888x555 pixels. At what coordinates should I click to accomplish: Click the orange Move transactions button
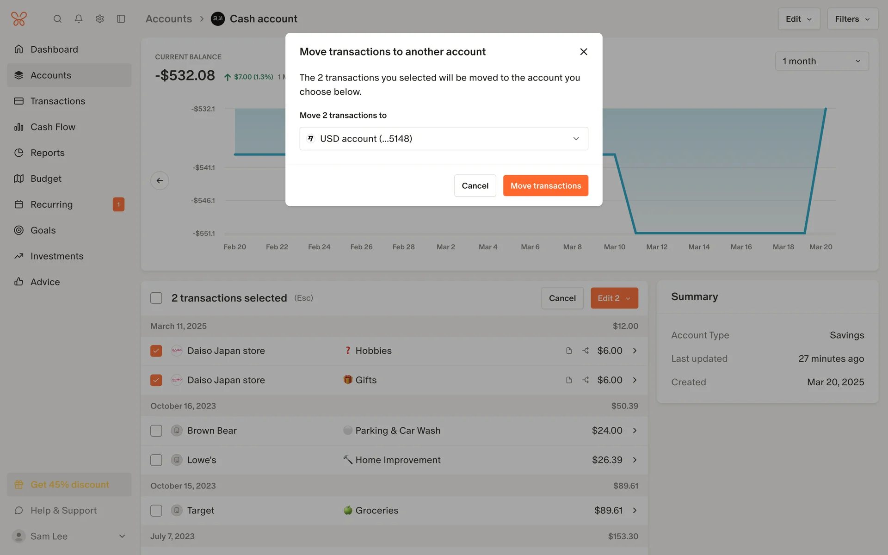click(x=545, y=185)
